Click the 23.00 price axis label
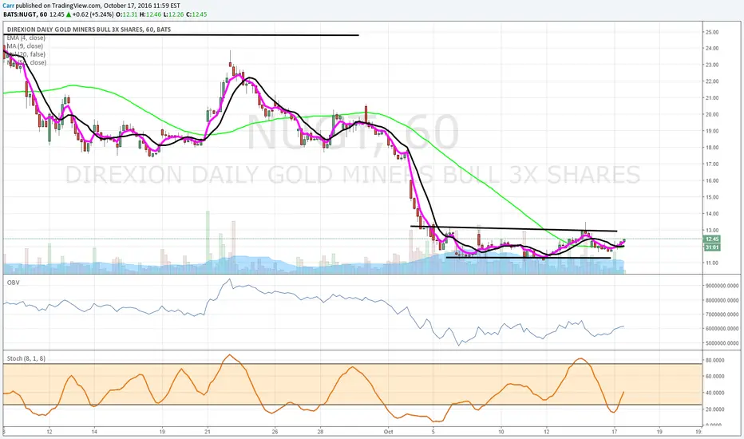This screenshot has width=744, height=439. (712, 65)
